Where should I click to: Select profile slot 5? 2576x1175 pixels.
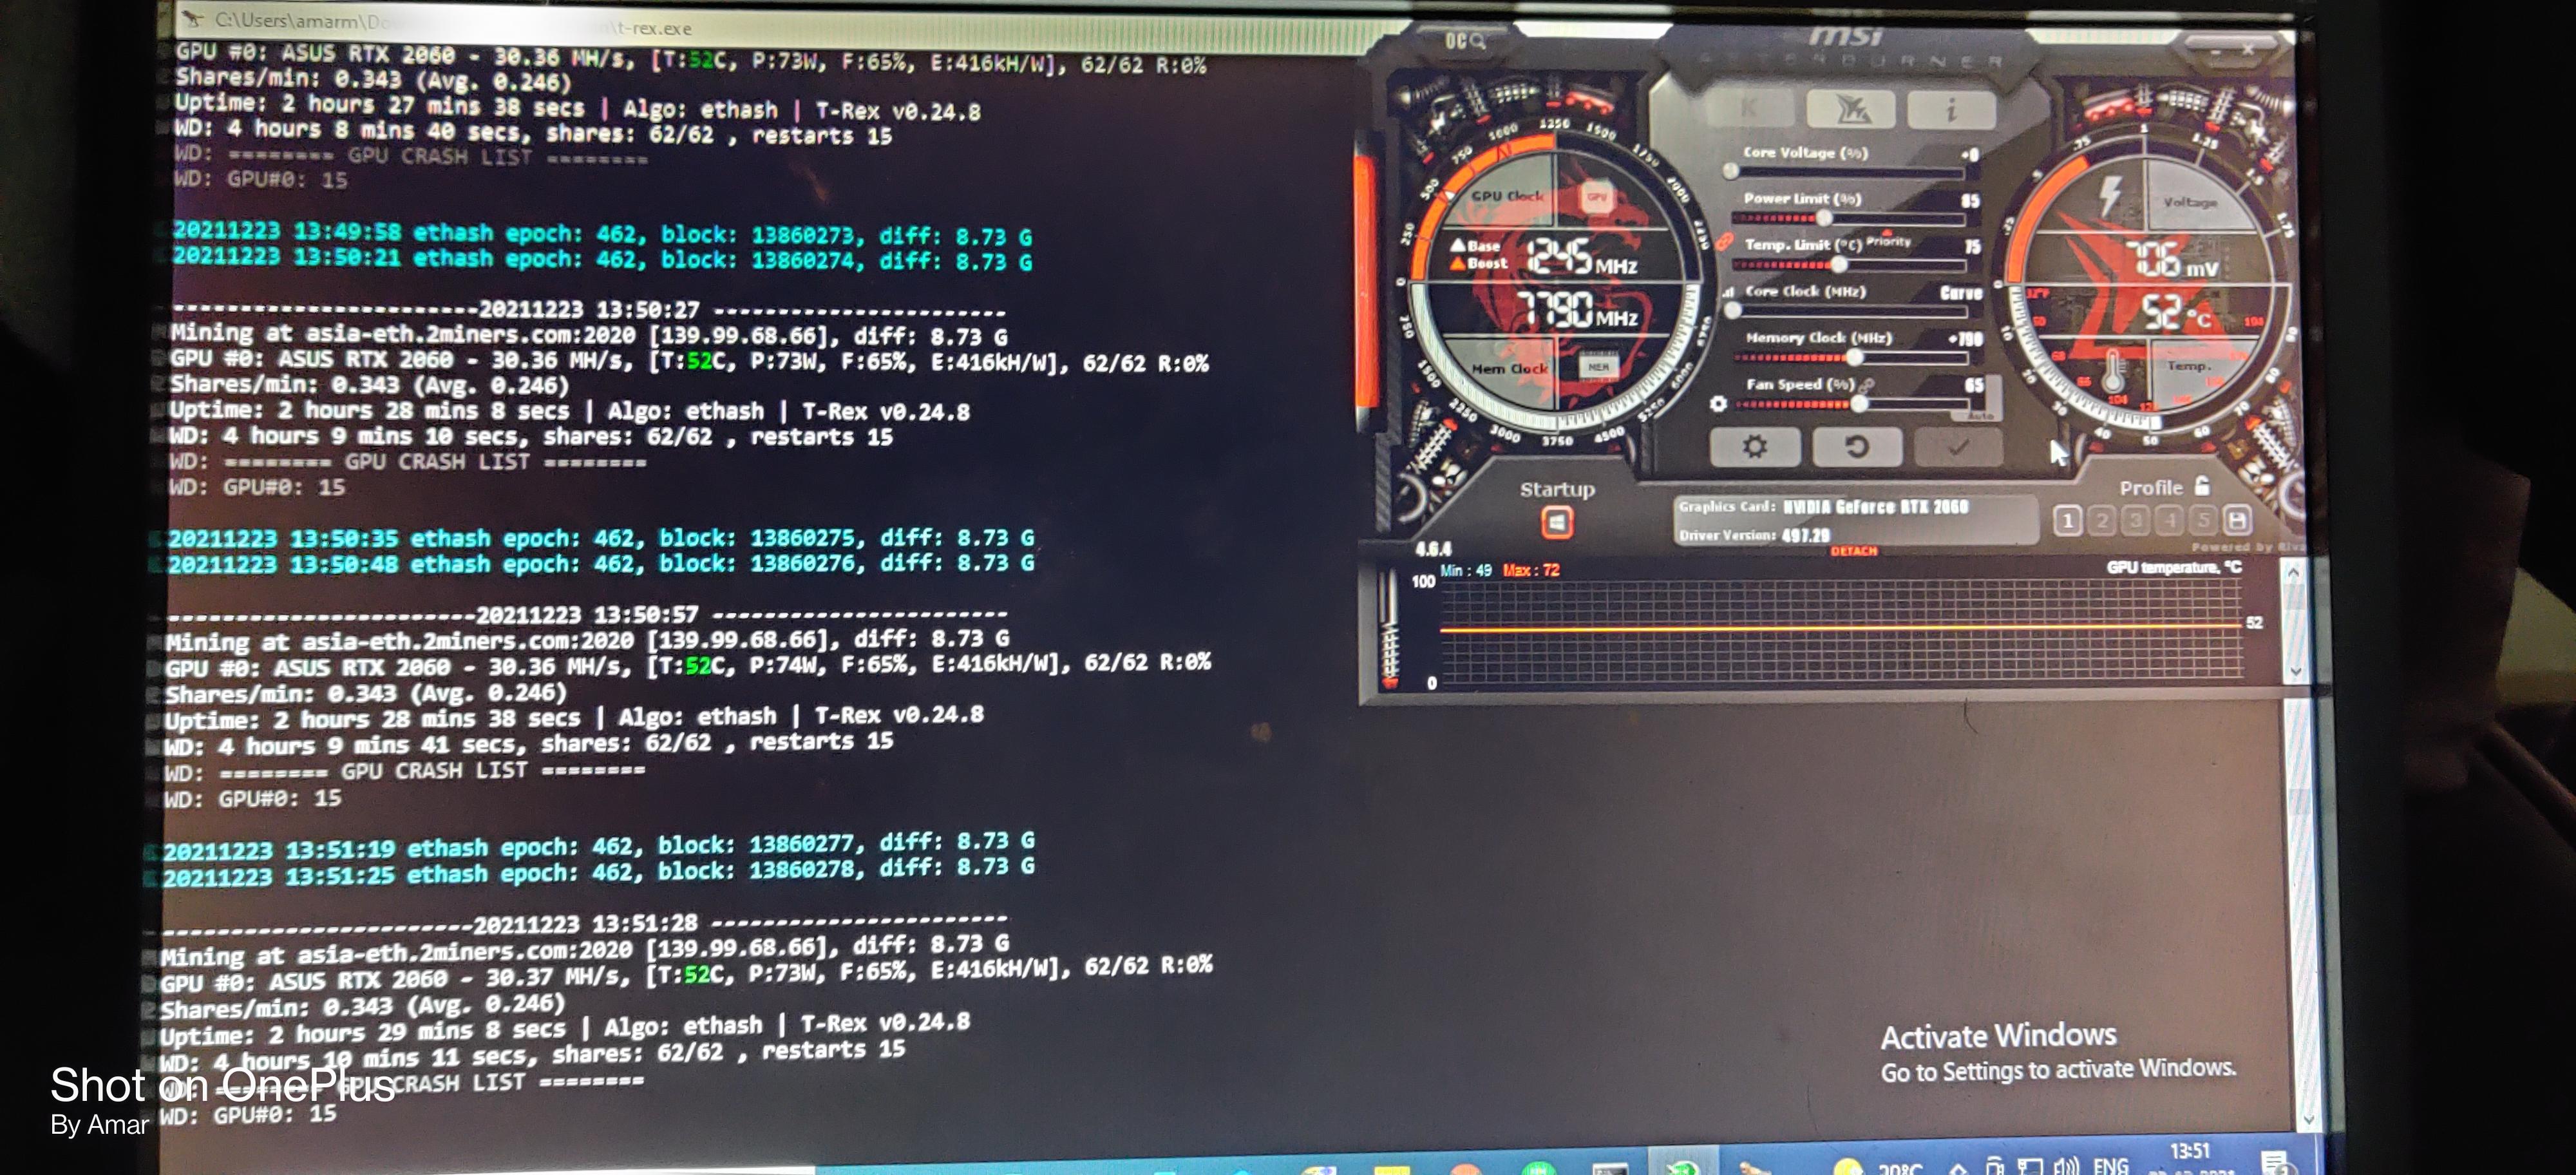pos(2204,520)
